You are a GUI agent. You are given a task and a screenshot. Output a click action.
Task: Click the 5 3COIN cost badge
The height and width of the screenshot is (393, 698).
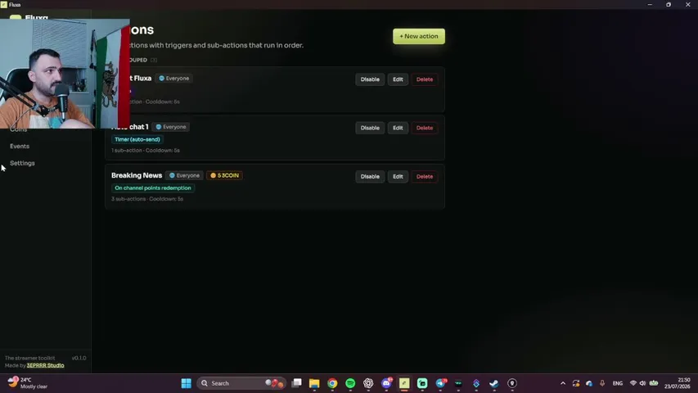[x=224, y=175]
